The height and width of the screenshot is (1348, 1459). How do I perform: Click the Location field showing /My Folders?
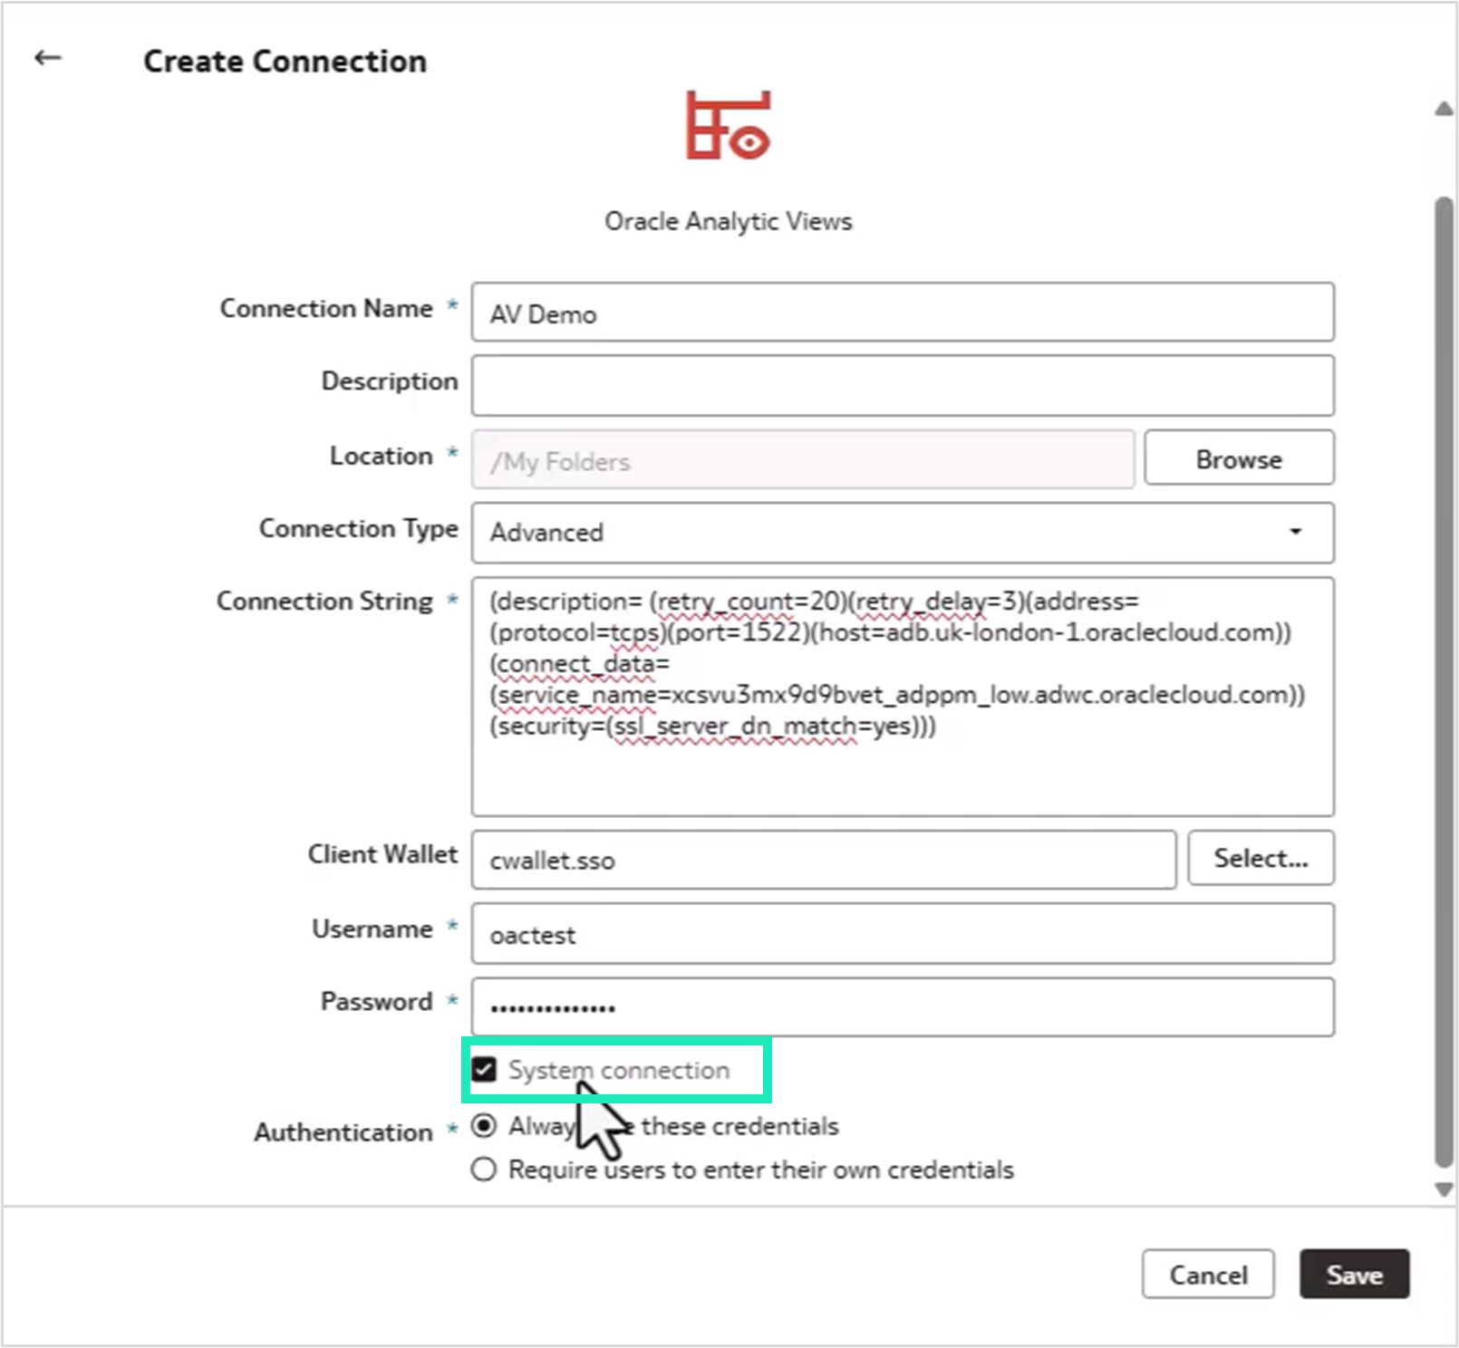click(802, 460)
